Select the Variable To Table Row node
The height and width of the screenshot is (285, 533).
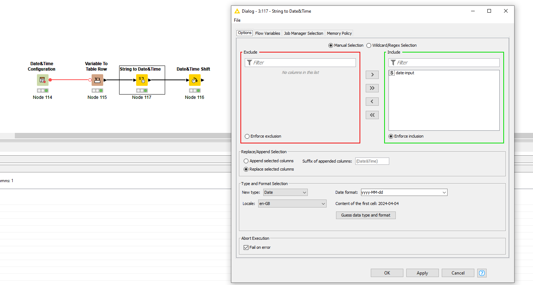(96, 80)
